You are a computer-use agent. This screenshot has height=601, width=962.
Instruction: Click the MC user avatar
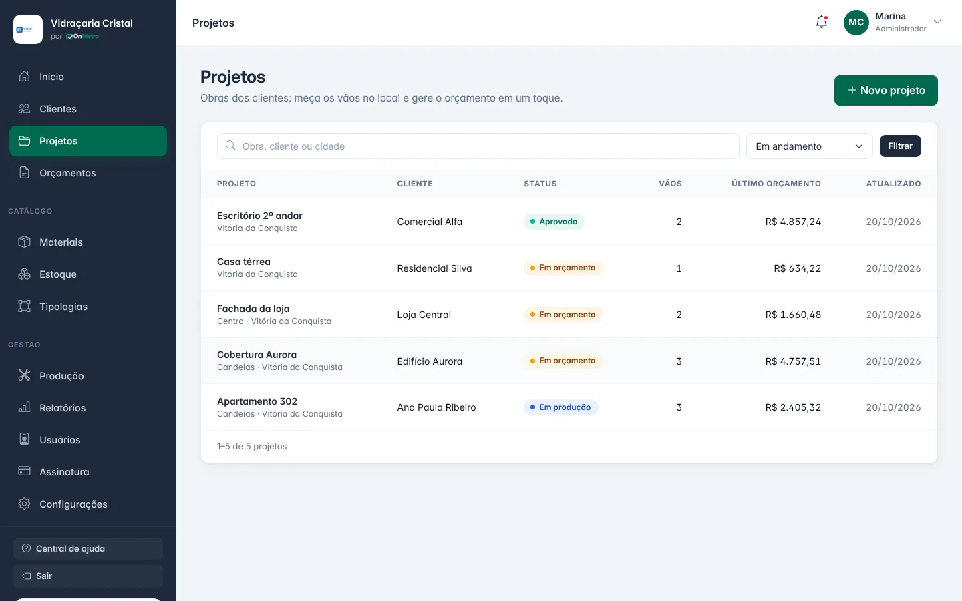pos(856,23)
